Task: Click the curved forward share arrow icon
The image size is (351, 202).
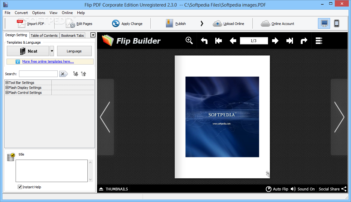Action: (304, 41)
